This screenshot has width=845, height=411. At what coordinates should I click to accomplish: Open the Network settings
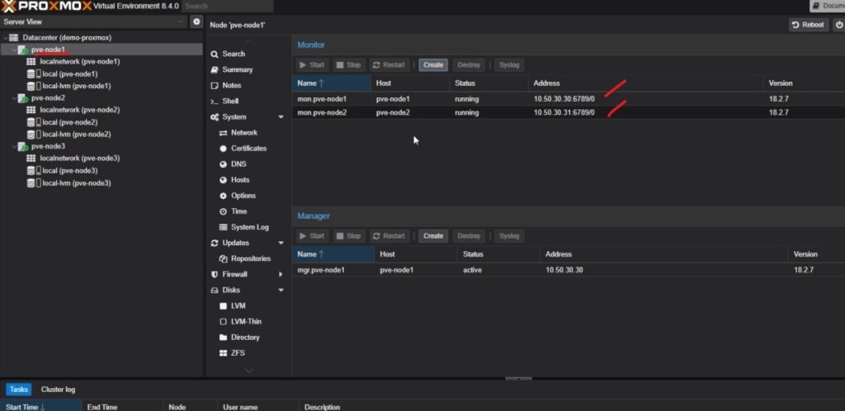point(244,133)
